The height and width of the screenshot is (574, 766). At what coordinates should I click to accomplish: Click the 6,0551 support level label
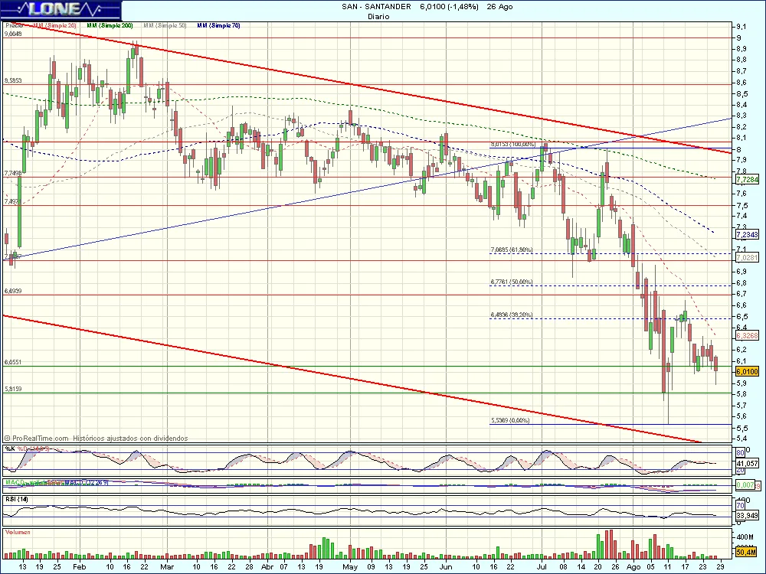click(13, 362)
